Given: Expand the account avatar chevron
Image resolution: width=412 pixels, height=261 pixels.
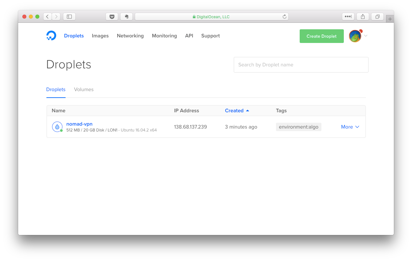Looking at the screenshot, I should tap(366, 36).
